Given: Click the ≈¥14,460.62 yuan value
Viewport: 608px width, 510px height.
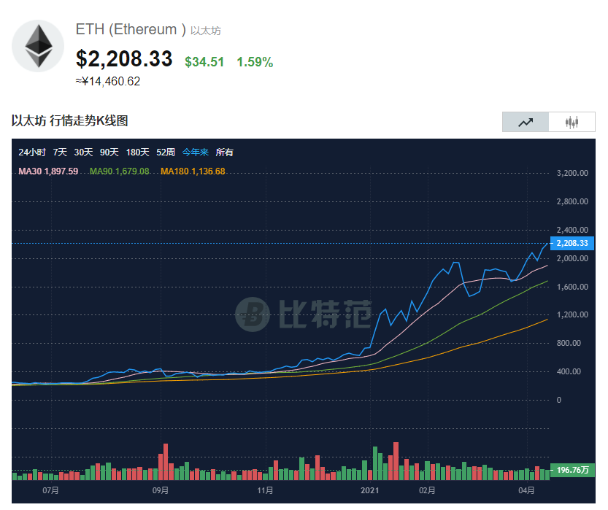Looking at the screenshot, I should point(108,82).
